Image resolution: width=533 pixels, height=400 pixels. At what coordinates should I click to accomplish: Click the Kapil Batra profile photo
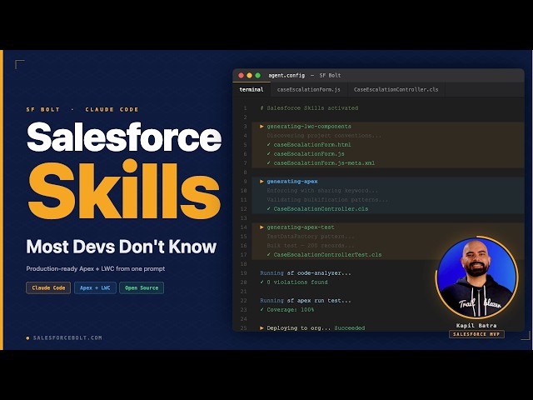pyautogui.click(x=476, y=277)
